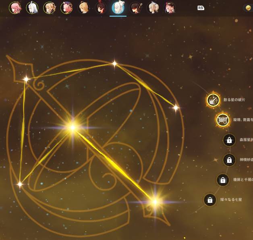
Task: Select the pink-haired character wearing dark hat
Action: [66, 8]
